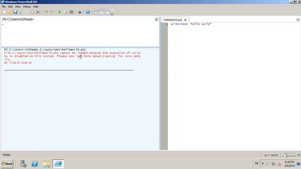Click the Undo arrow icon
301x169 pixels.
[x=46, y=12]
